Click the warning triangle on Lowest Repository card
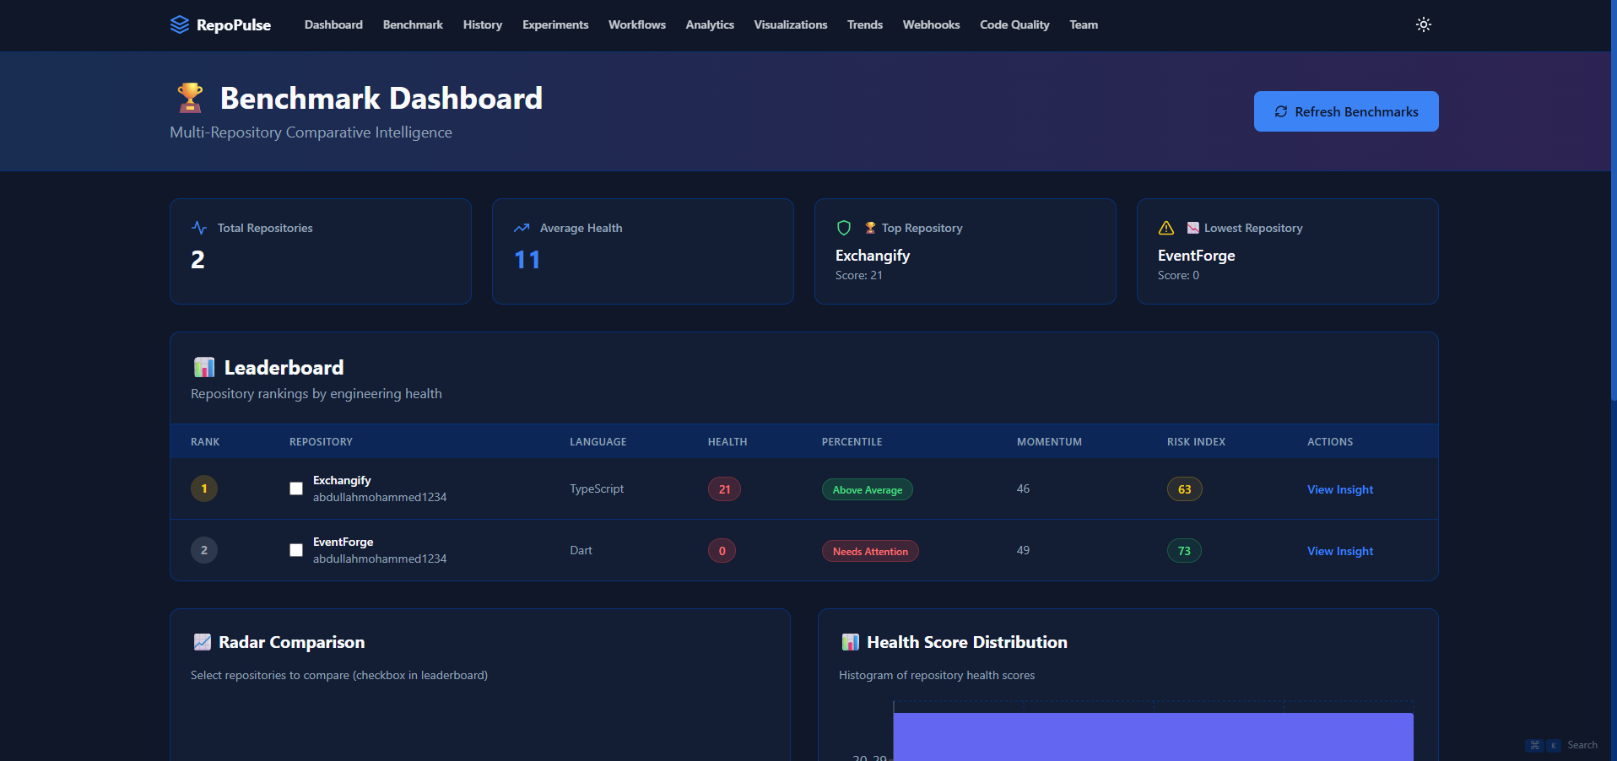This screenshot has width=1617, height=761. coord(1166,228)
